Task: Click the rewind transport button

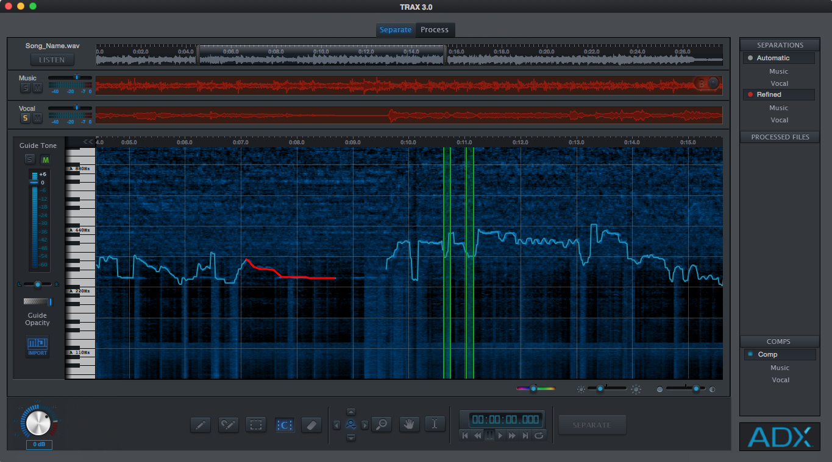Action: [x=477, y=435]
